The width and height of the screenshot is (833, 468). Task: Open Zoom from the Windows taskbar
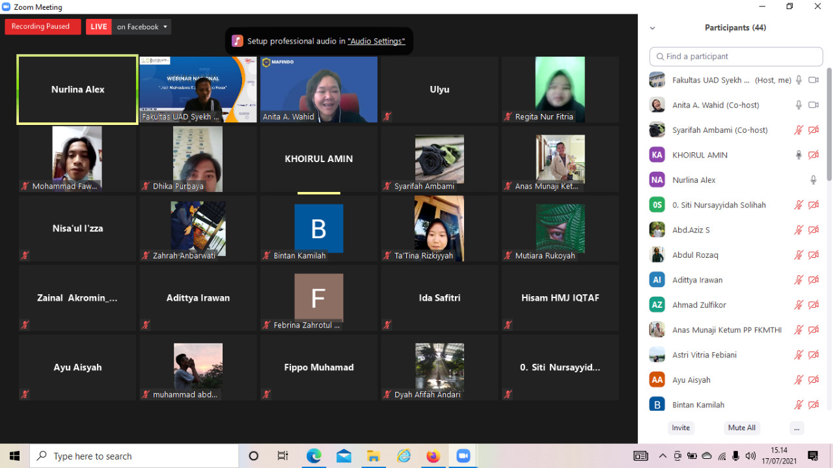click(463, 456)
